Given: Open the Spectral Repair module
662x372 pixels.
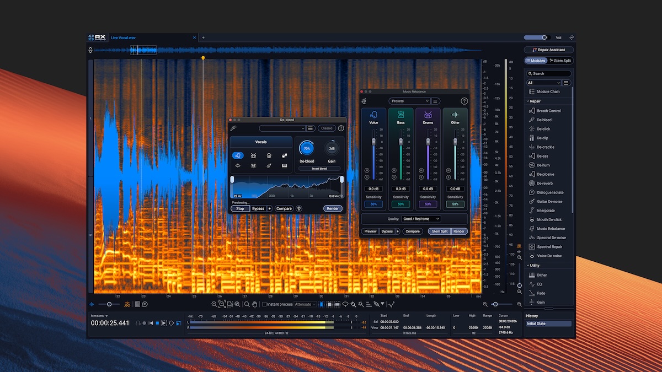Looking at the screenshot, I should point(549,247).
